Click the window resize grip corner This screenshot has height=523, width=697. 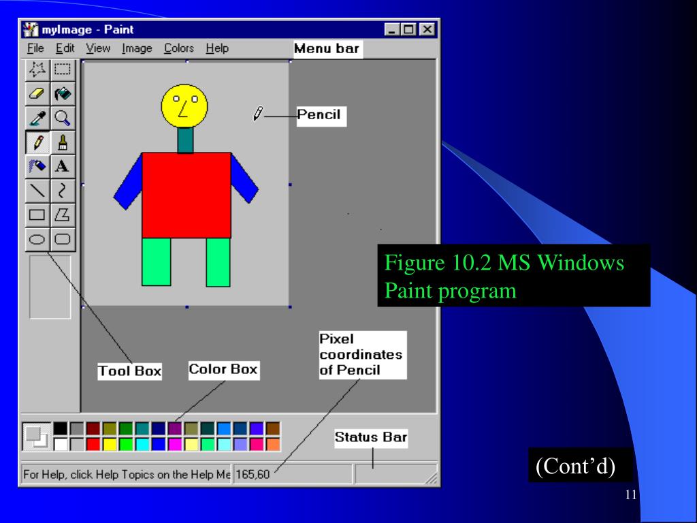[431, 477]
